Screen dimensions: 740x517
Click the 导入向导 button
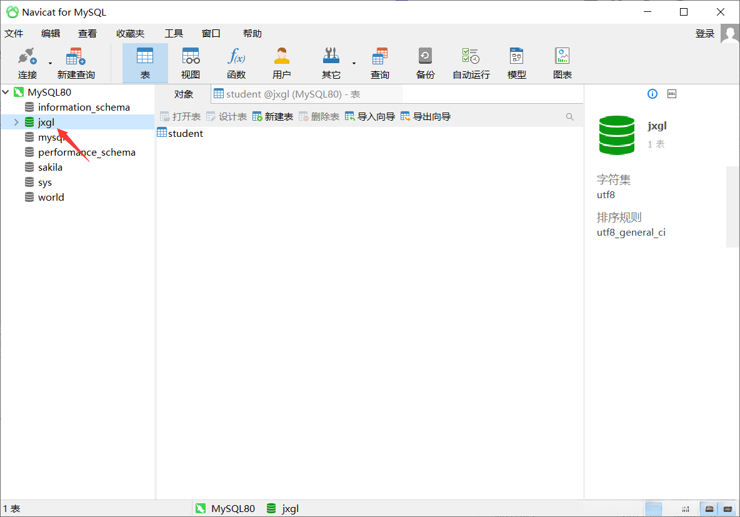[x=370, y=117]
